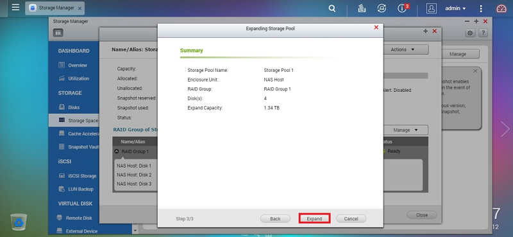Open the background tasks icon
This screenshot has width=513, height=237.
pyautogui.click(x=362, y=8)
